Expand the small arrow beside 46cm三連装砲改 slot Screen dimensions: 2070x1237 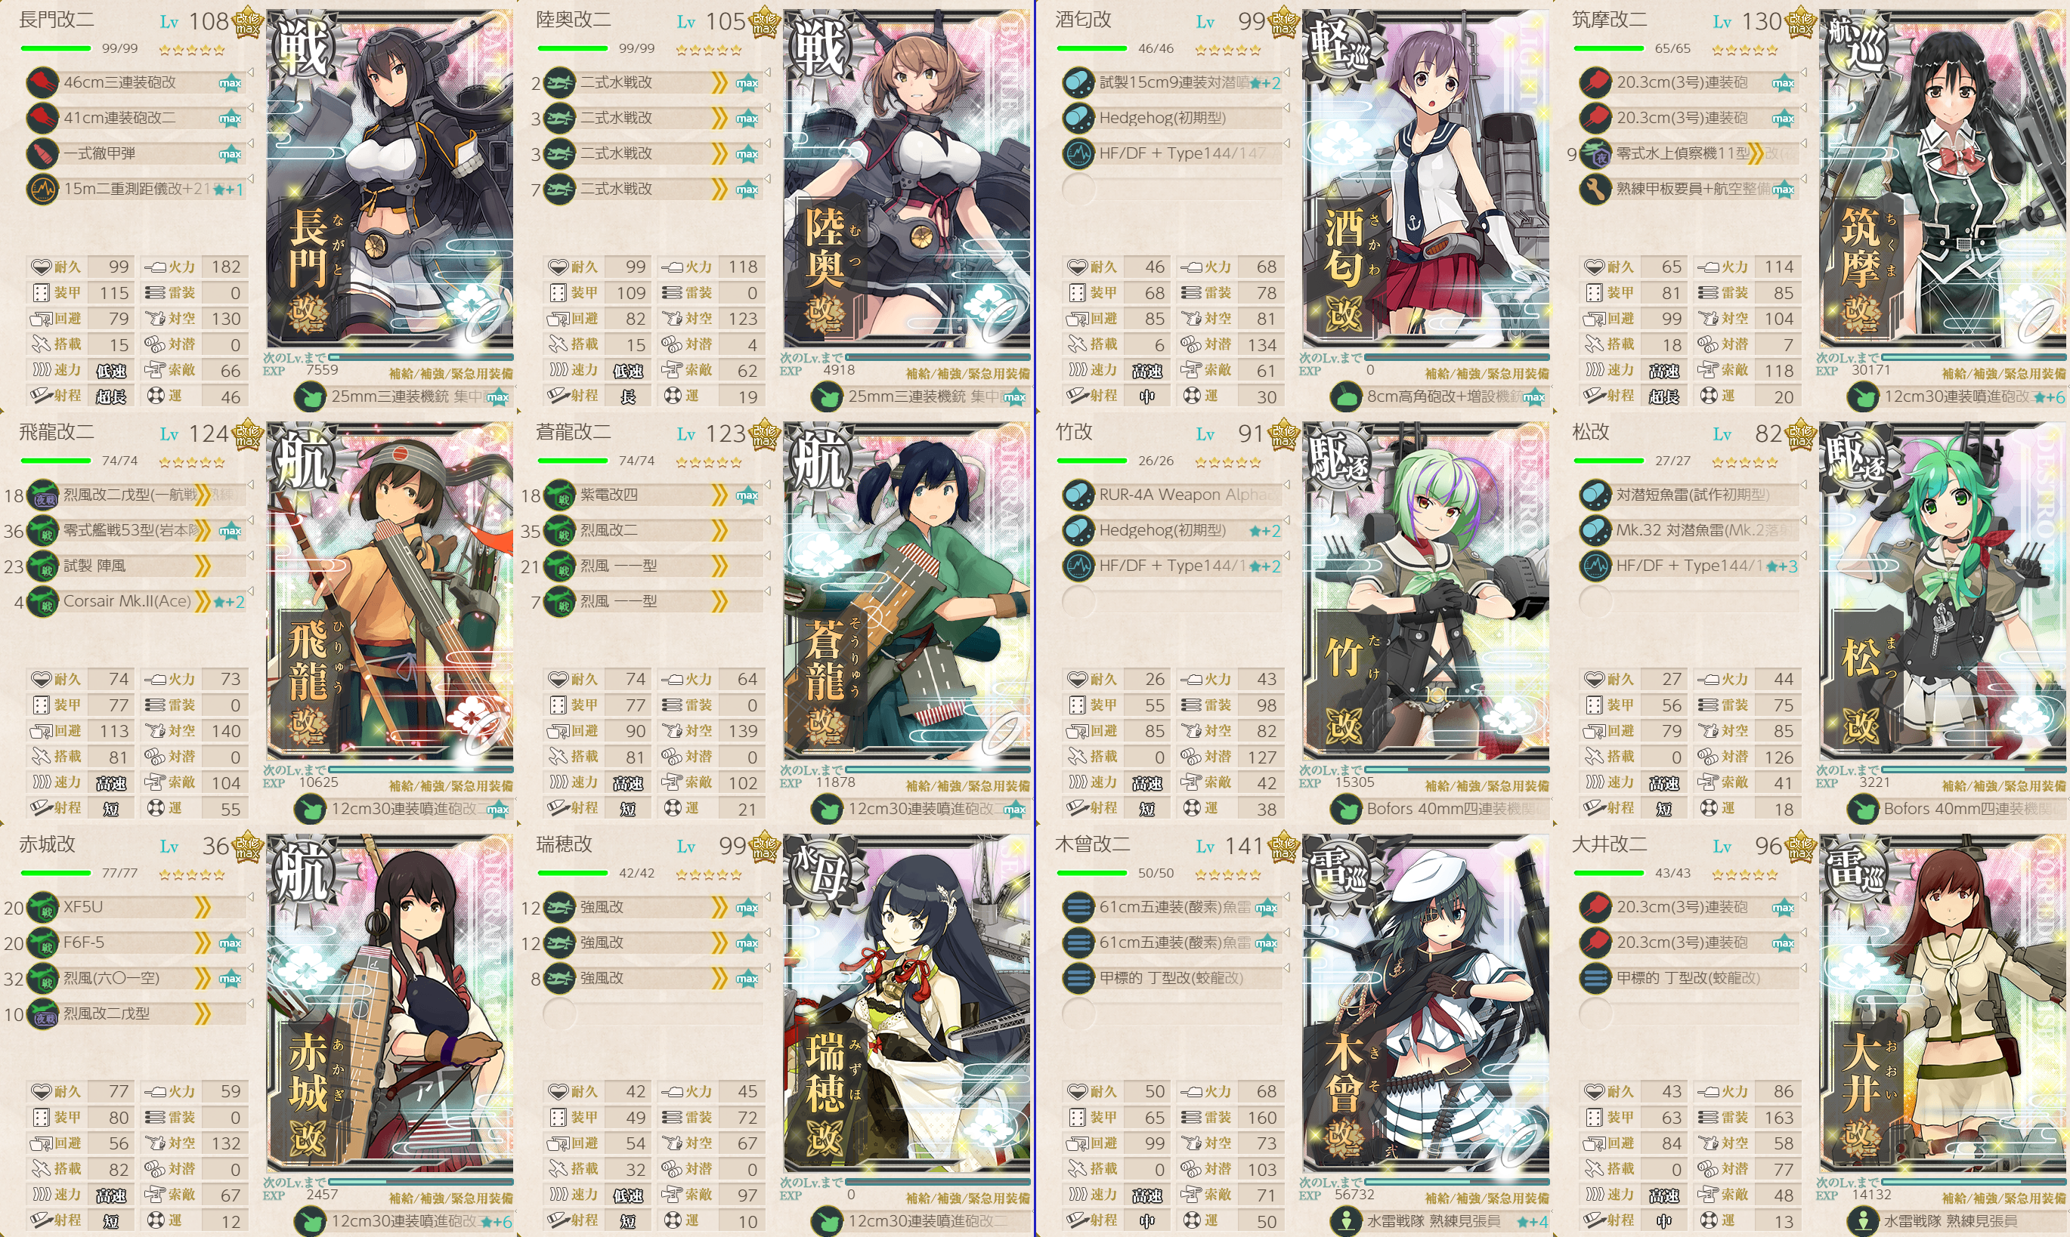click(250, 72)
